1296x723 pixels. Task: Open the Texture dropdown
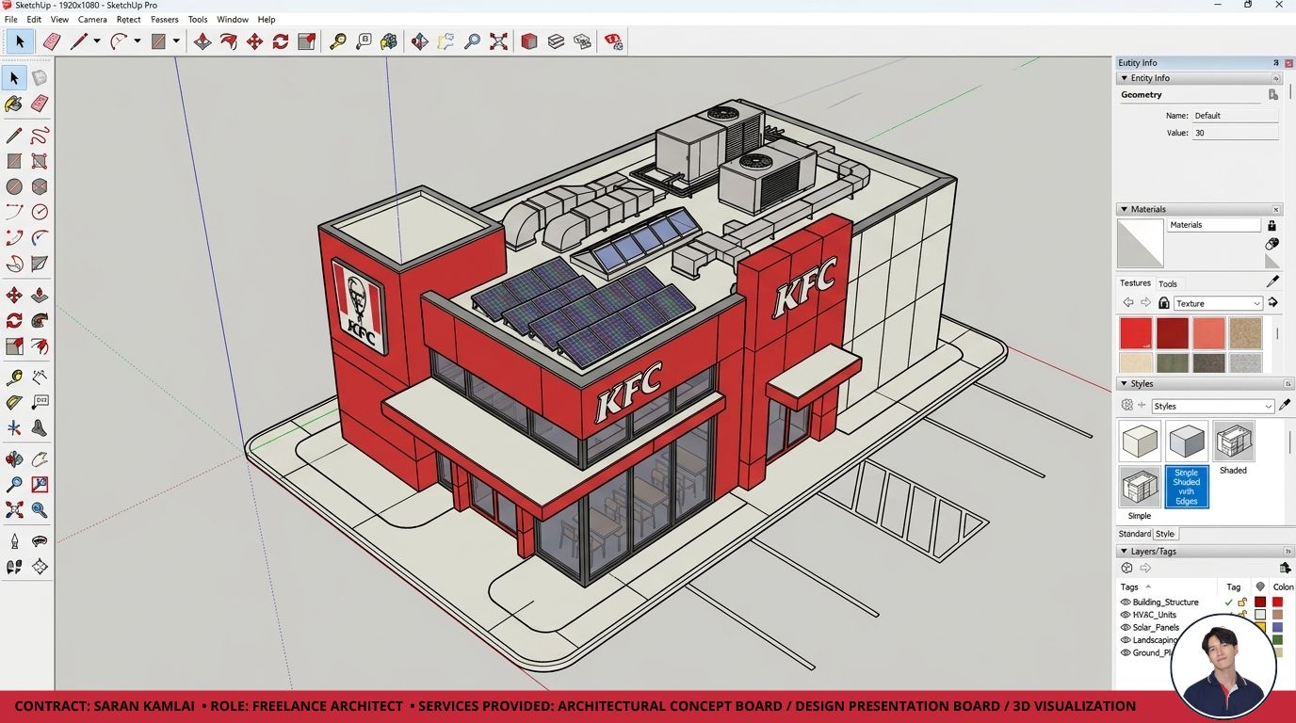click(1218, 303)
